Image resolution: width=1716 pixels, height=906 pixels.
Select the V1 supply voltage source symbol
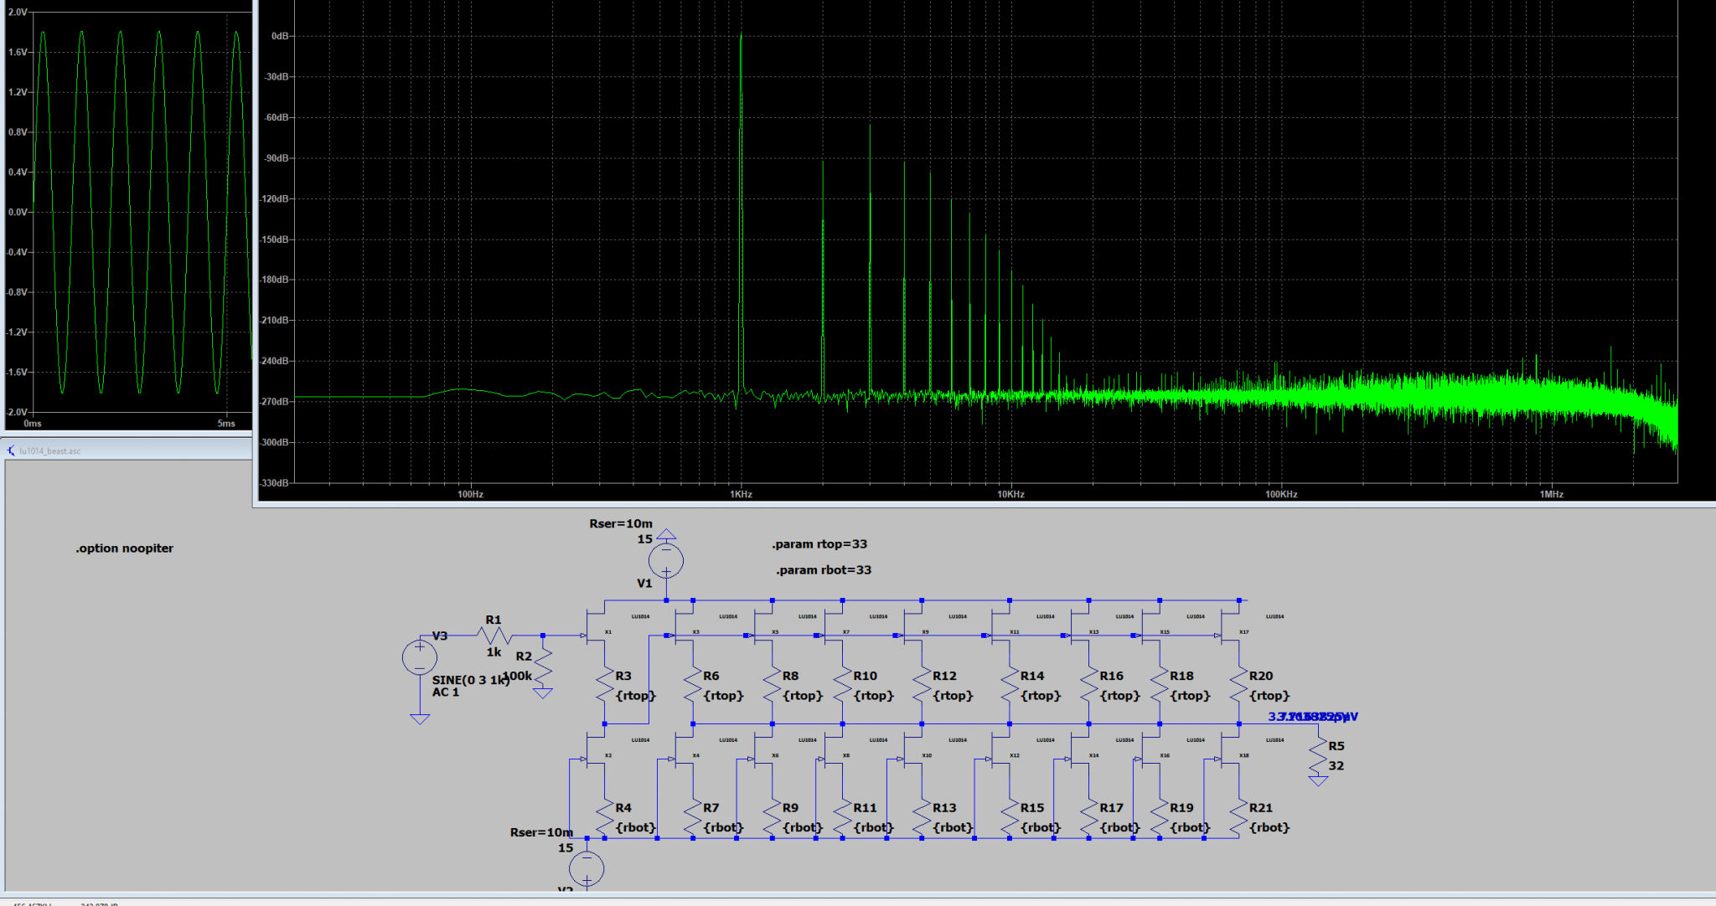[666, 560]
